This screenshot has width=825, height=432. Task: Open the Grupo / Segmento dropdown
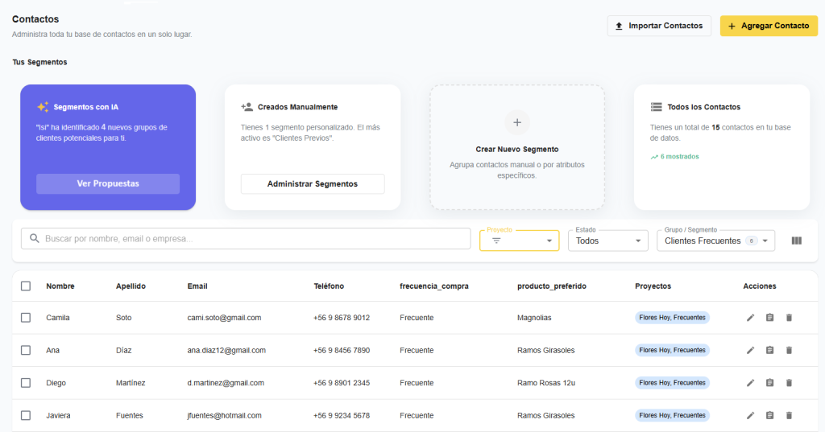tap(715, 241)
